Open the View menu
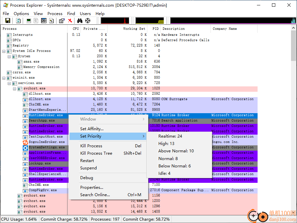 [38, 14]
